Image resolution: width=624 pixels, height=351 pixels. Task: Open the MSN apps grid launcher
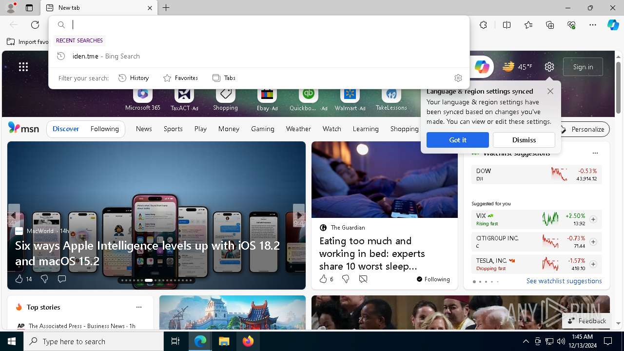(x=23, y=67)
